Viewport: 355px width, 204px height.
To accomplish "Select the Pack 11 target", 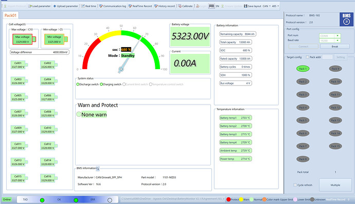I will [x=335, y=94].
